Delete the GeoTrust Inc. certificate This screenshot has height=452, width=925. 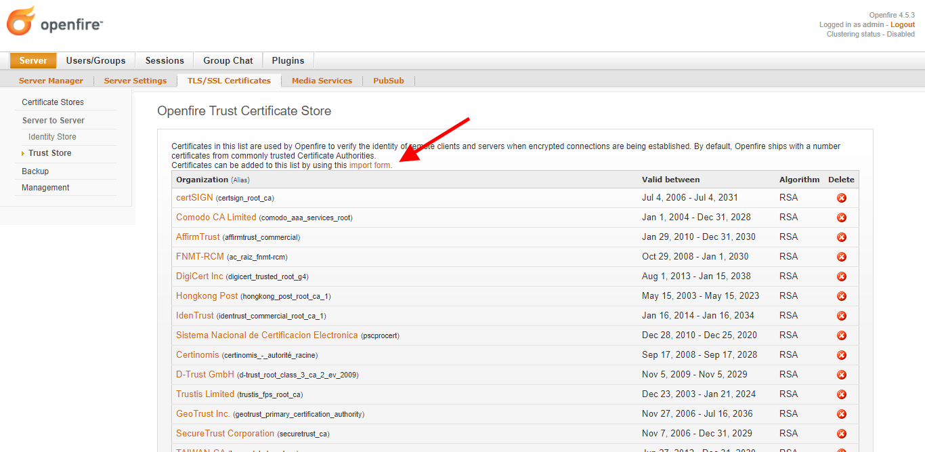[842, 414]
